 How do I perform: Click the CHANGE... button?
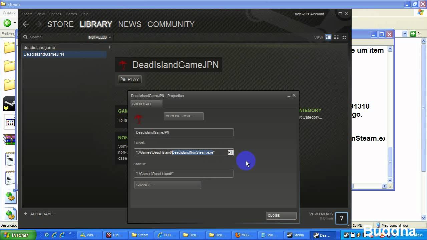coord(167,185)
